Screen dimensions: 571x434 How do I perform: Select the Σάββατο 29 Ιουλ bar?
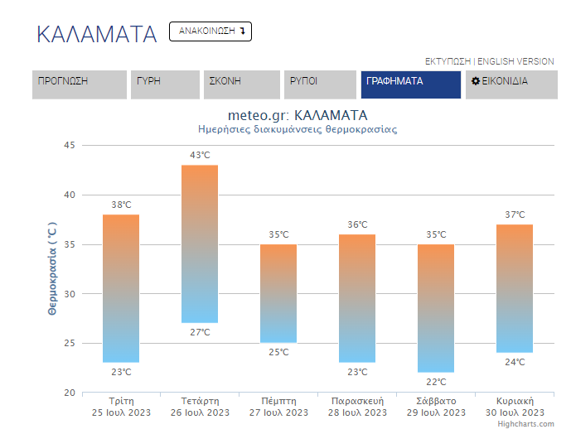436,308
